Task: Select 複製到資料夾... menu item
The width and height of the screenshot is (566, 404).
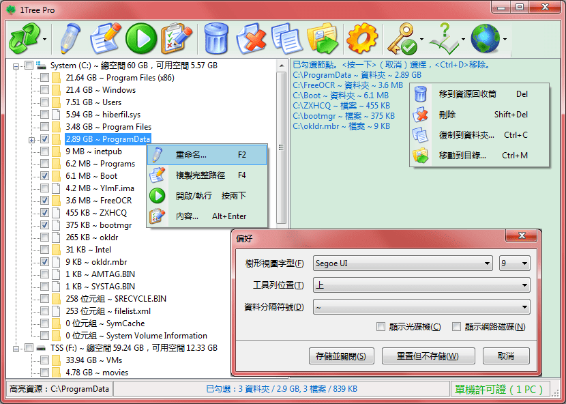Action: click(479, 135)
